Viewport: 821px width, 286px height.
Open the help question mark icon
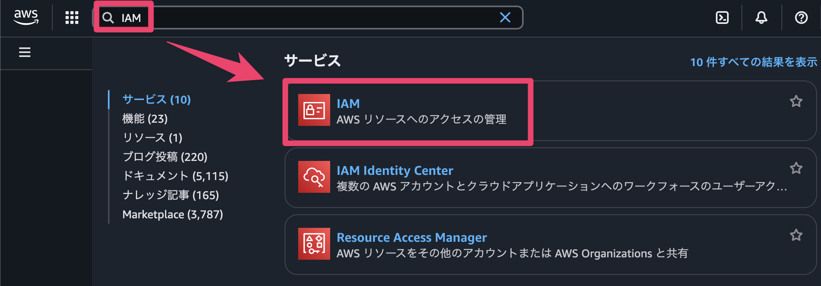[801, 18]
